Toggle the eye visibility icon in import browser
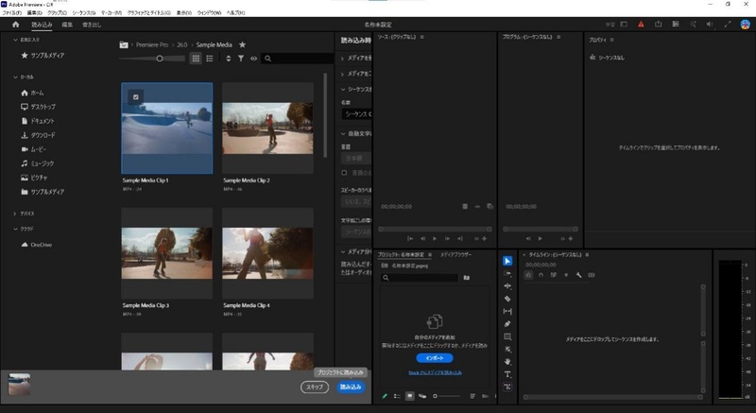 (253, 59)
